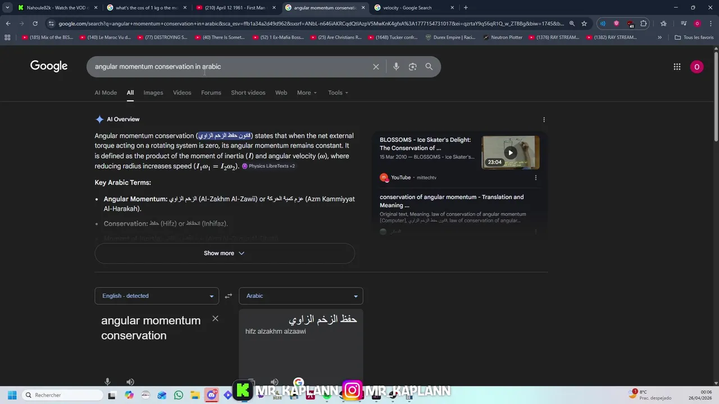719x404 pixels.
Task: Open Windows Start menu
Action: [12, 395]
